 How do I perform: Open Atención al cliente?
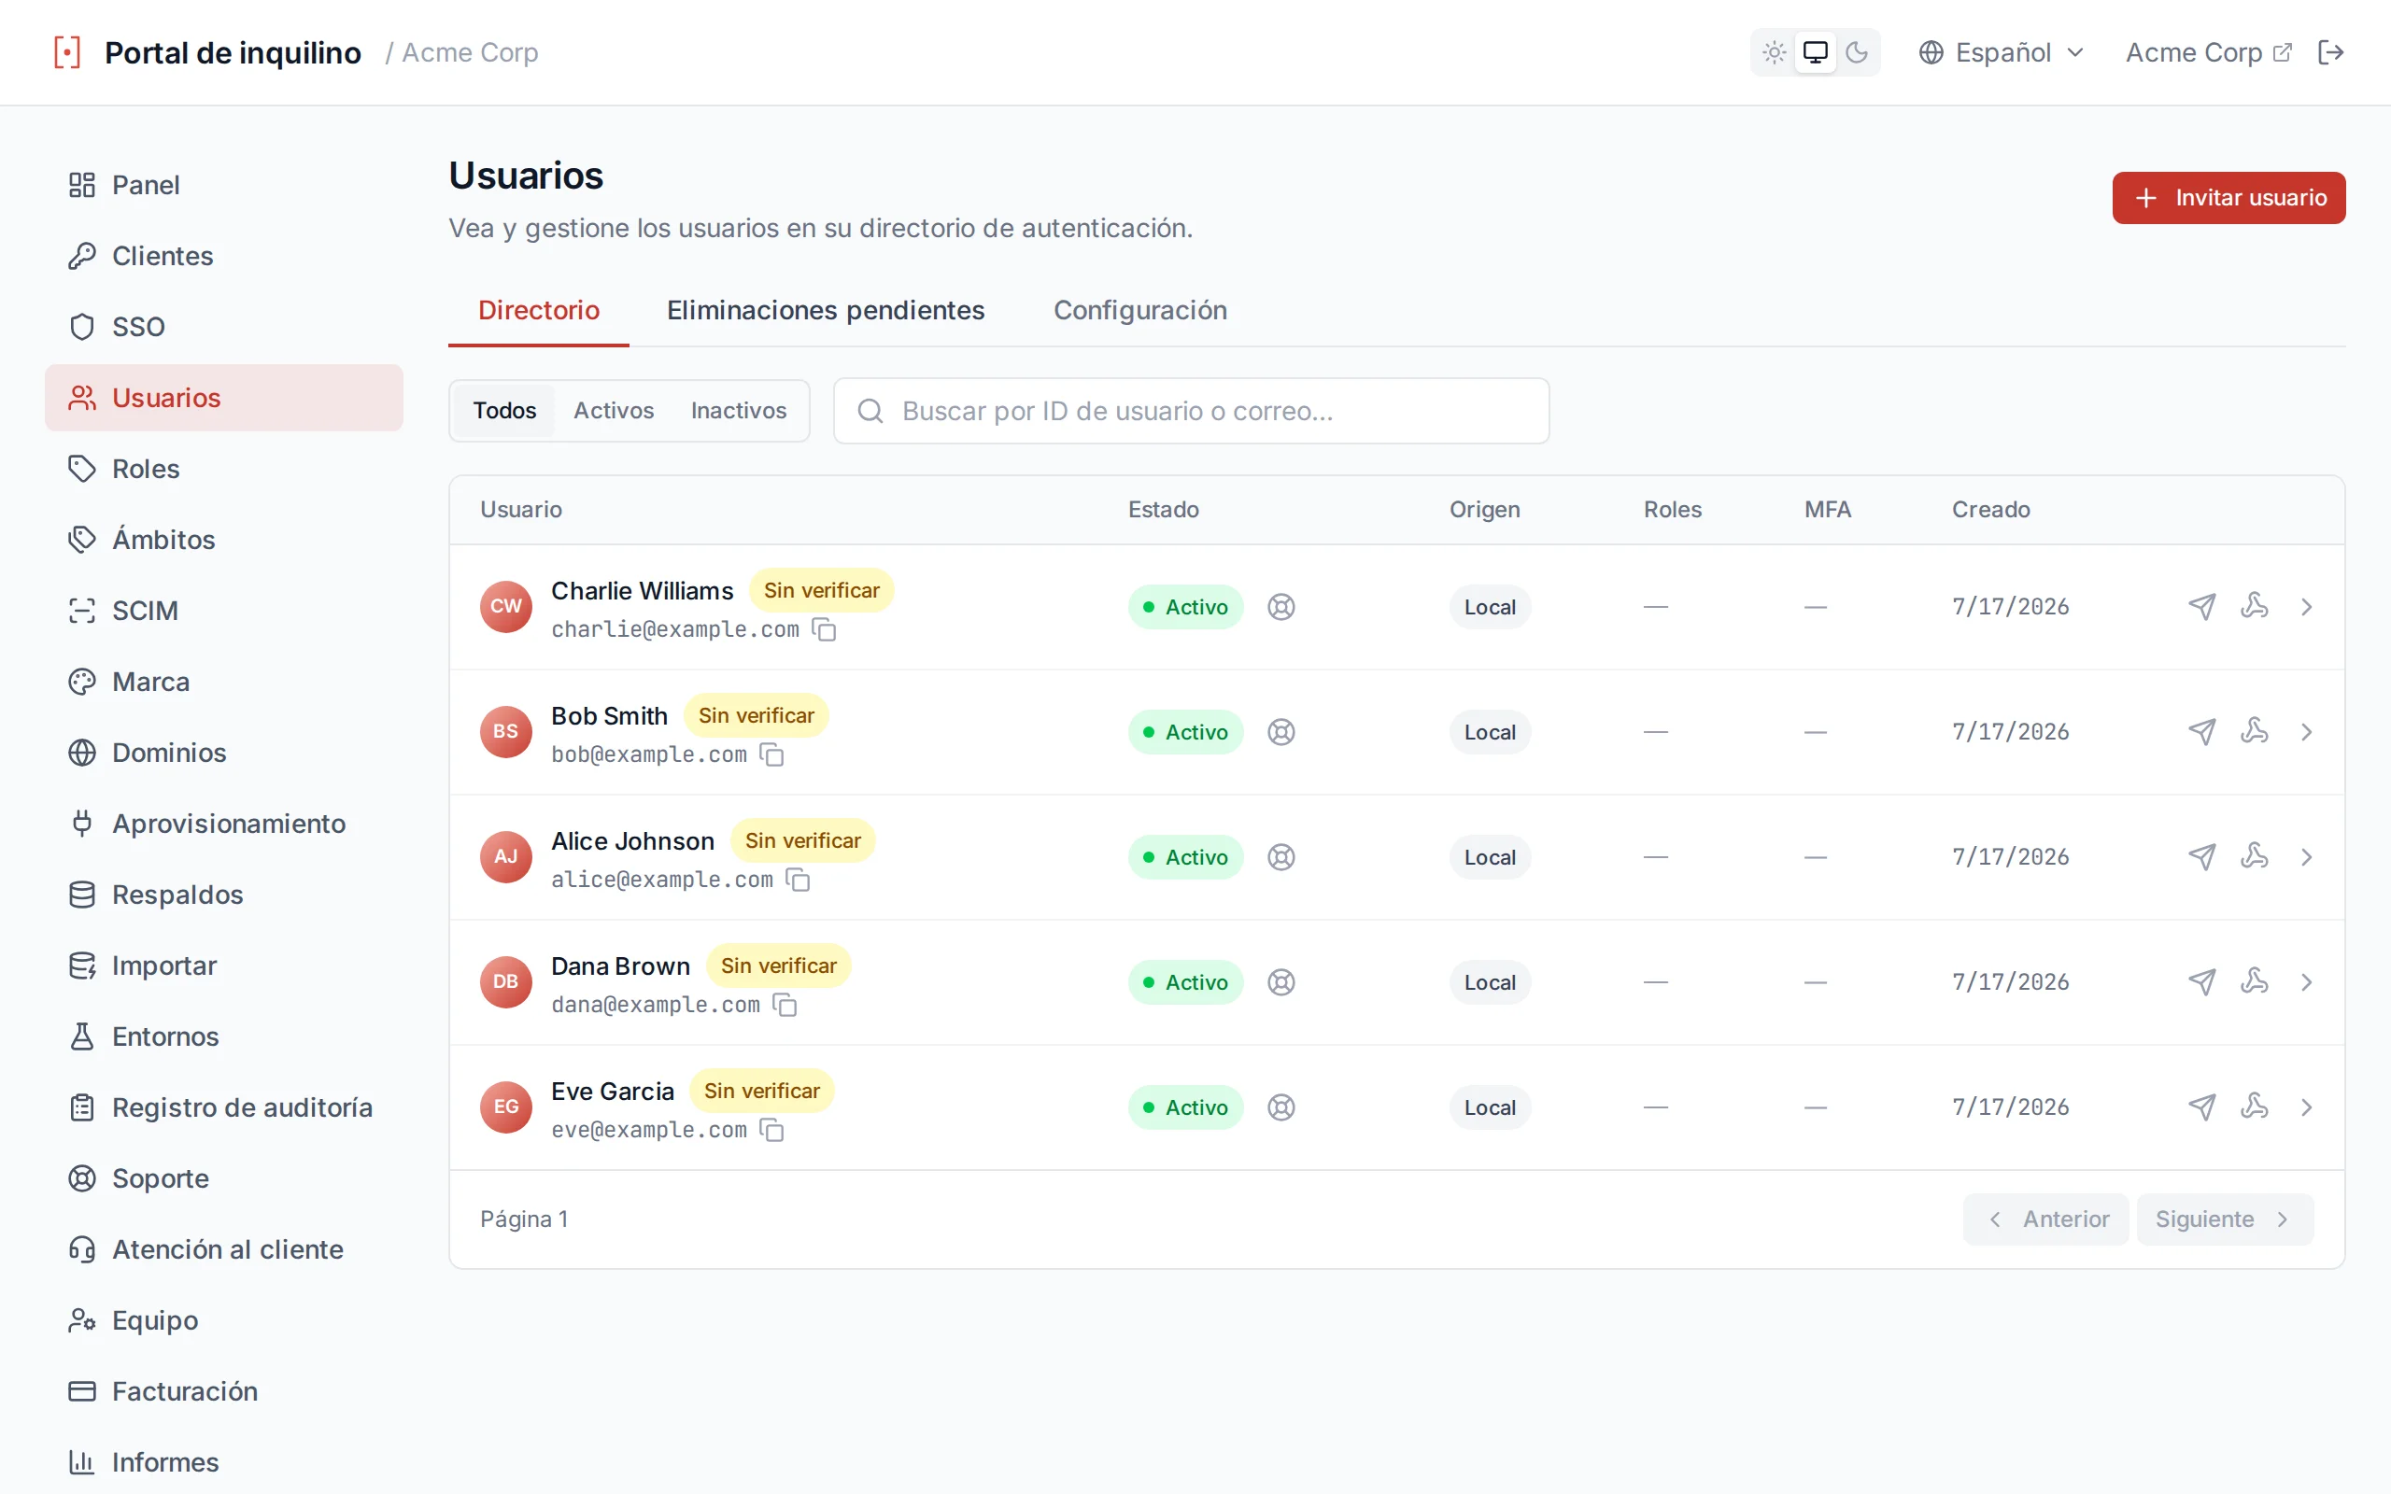coord(223,1250)
